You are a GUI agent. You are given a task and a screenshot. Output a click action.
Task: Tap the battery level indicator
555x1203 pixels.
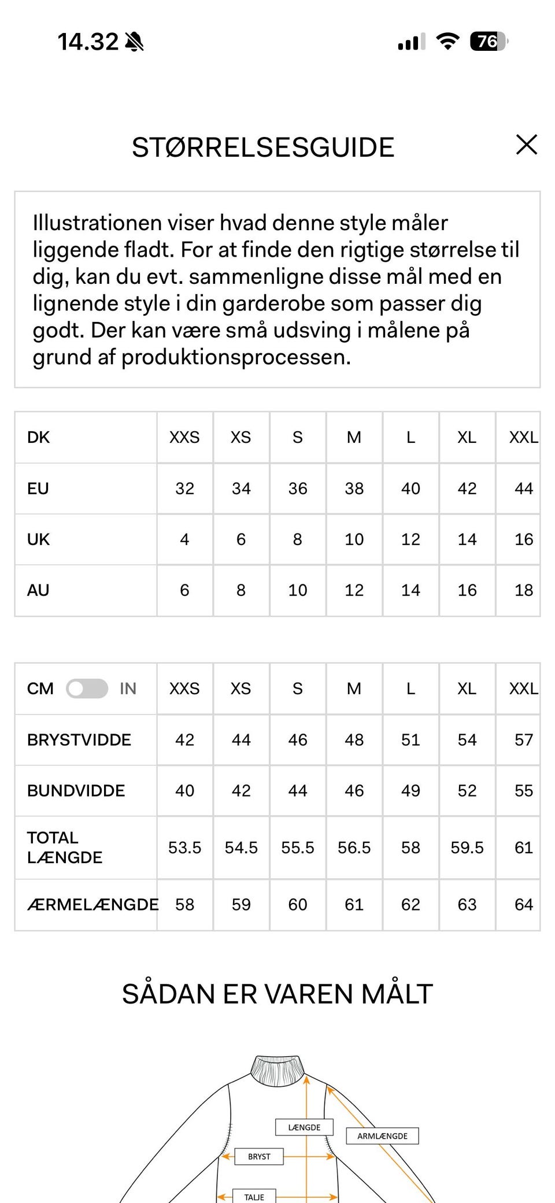[x=489, y=42]
